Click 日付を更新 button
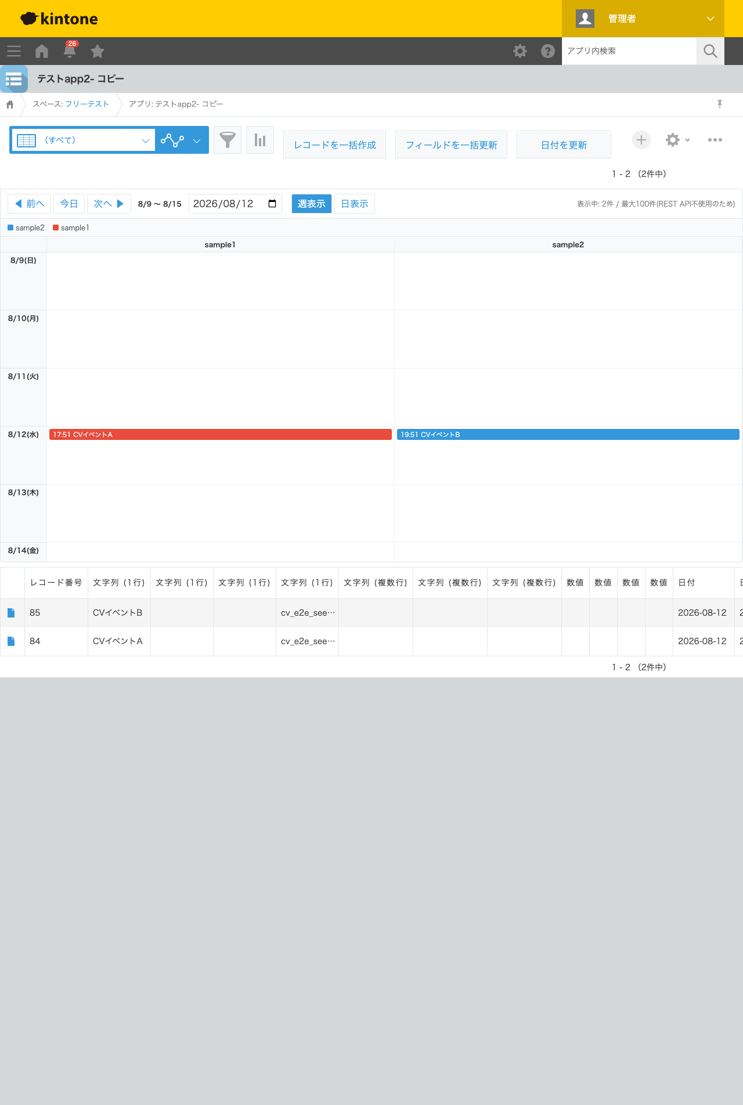The image size is (743, 1105). [x=564, y=145]
